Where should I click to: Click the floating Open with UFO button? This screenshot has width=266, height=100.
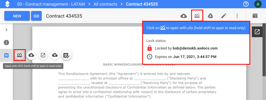20,55
